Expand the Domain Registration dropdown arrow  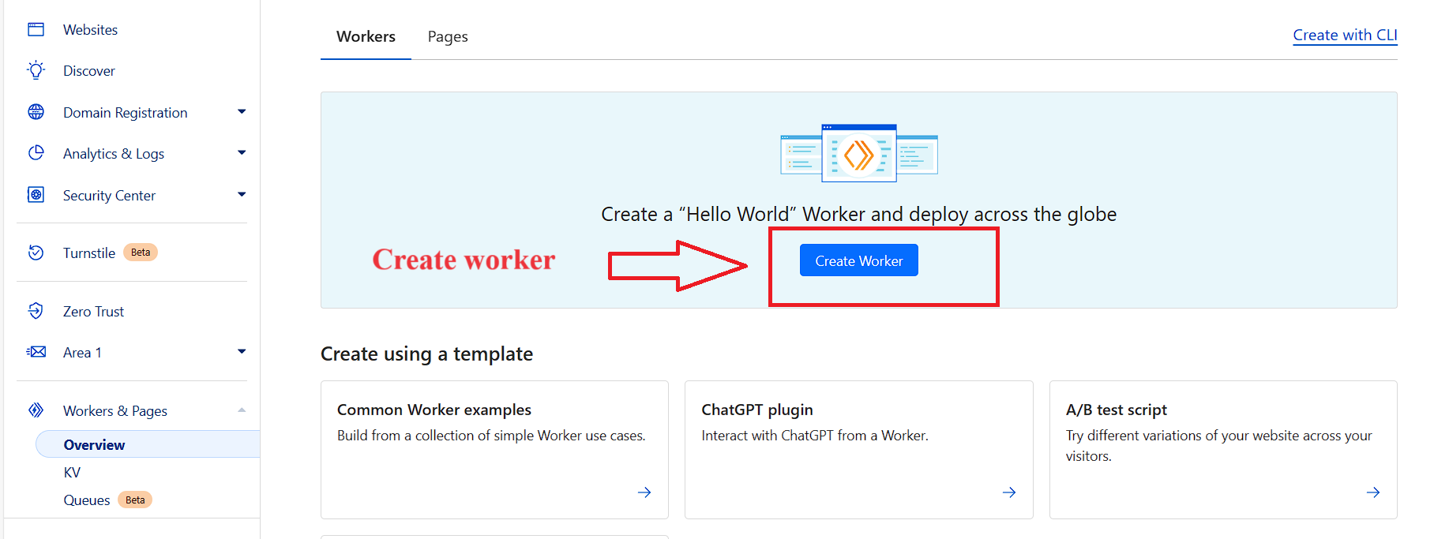(x=242, y=112)
